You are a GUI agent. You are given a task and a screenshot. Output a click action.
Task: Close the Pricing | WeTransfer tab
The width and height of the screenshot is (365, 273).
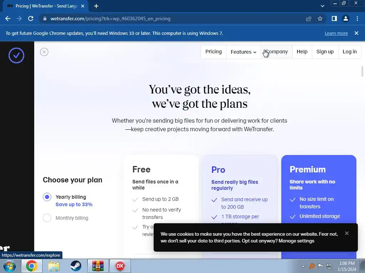pos(83,6)
